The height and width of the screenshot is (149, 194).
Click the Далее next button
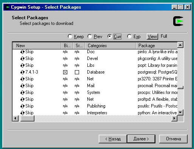141,139
